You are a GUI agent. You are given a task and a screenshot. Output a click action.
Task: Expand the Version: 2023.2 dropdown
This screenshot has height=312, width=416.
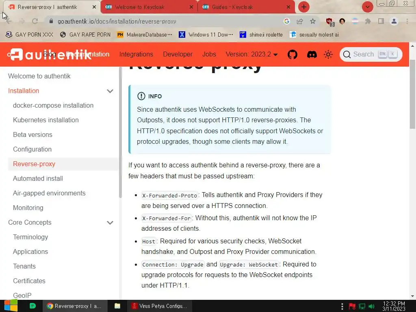tap(251, 54)
